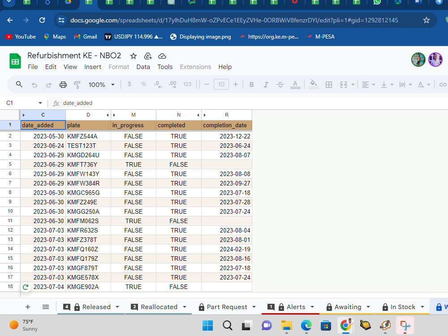The width and height of the screenshot is (448, 336).
Task: Select column R header
Action: (227, 115)
